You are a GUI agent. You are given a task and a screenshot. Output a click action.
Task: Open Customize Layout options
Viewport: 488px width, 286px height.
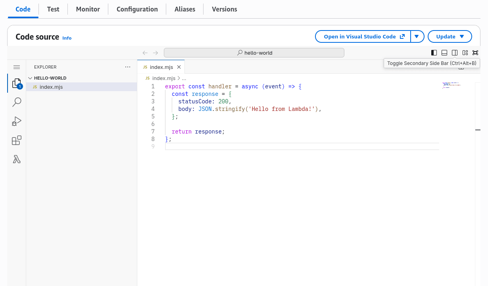pyautogui.click(x=465, y=53)
